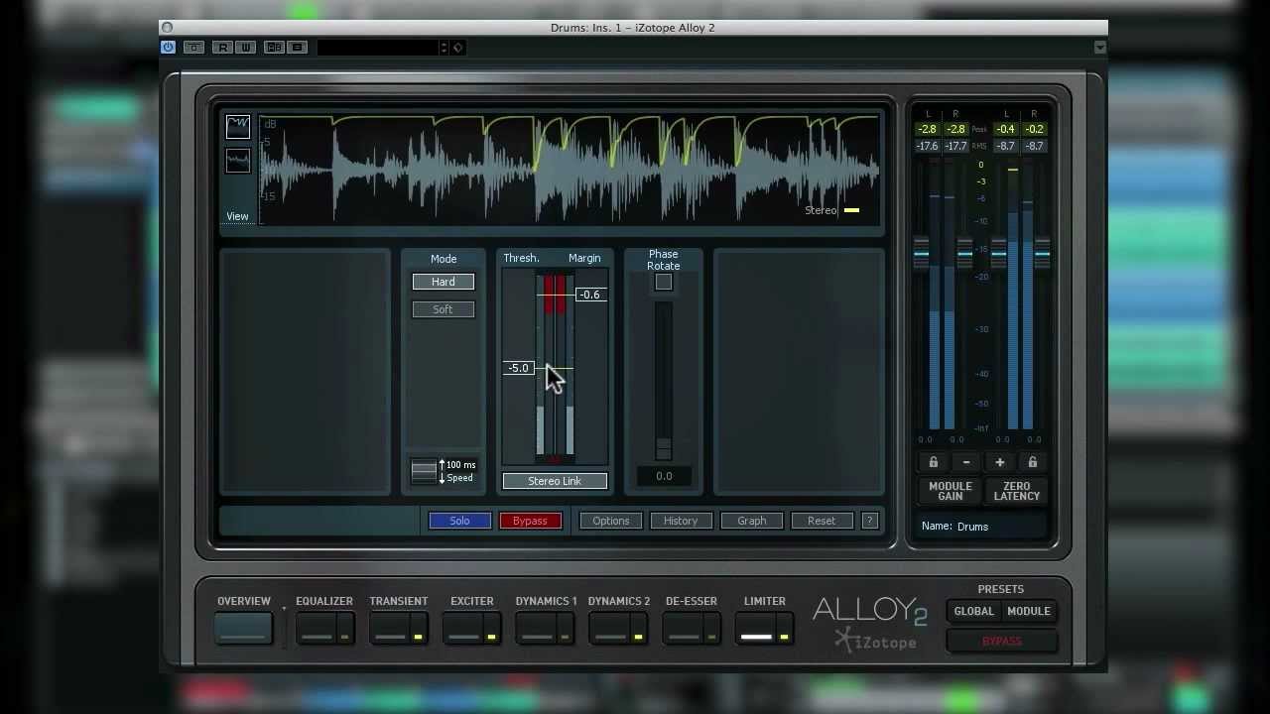Screen dimensions: 1270x714
Task: Click the input left channel gain fader
Action: tap(922, 253)
